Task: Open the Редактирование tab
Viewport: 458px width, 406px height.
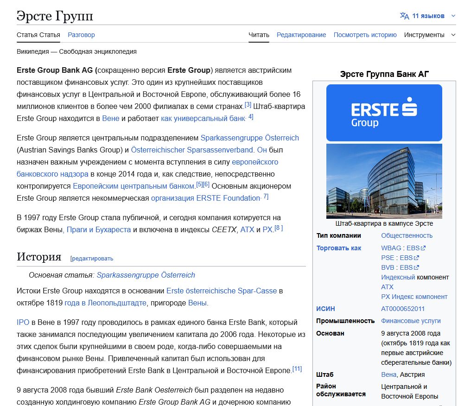Action: [x=301, y=35]
